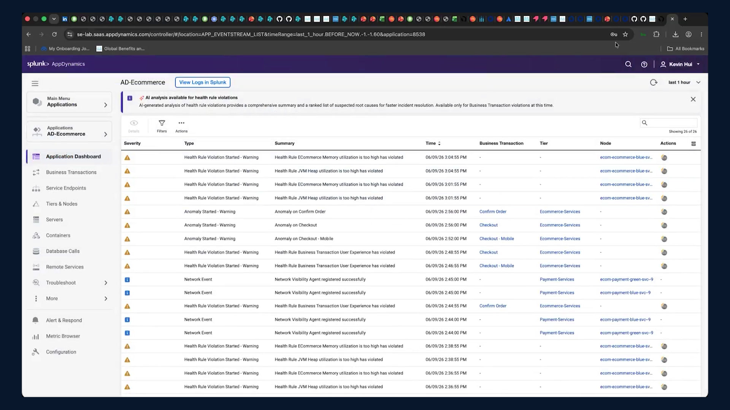Open the Database Calls page

[63, 251]
